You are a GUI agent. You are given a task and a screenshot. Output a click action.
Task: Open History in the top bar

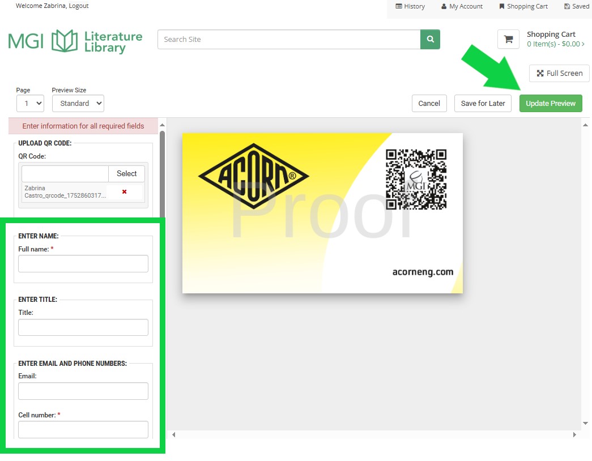pos(410,6)
